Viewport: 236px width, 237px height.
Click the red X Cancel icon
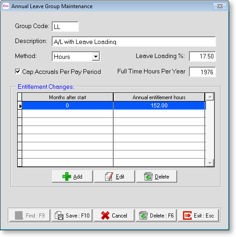pyautogui.click(x=105, y=215)
